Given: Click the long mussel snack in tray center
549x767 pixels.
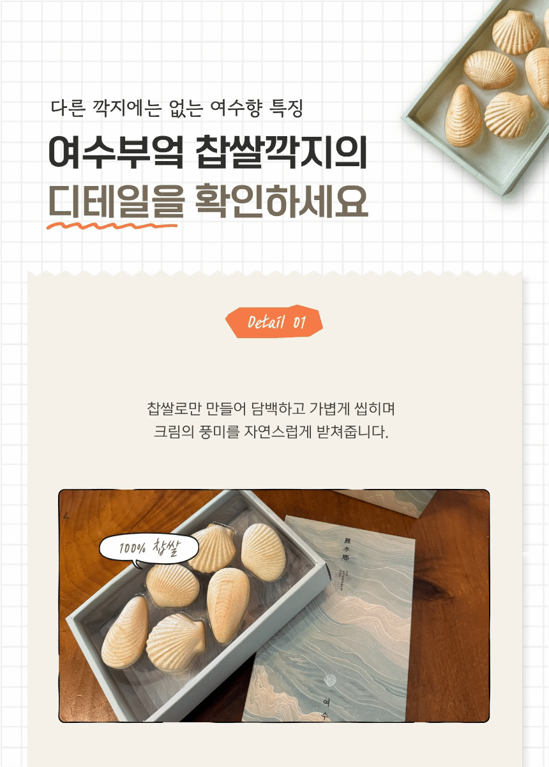Looking at the screenshot, I should (x=228, y=605).
